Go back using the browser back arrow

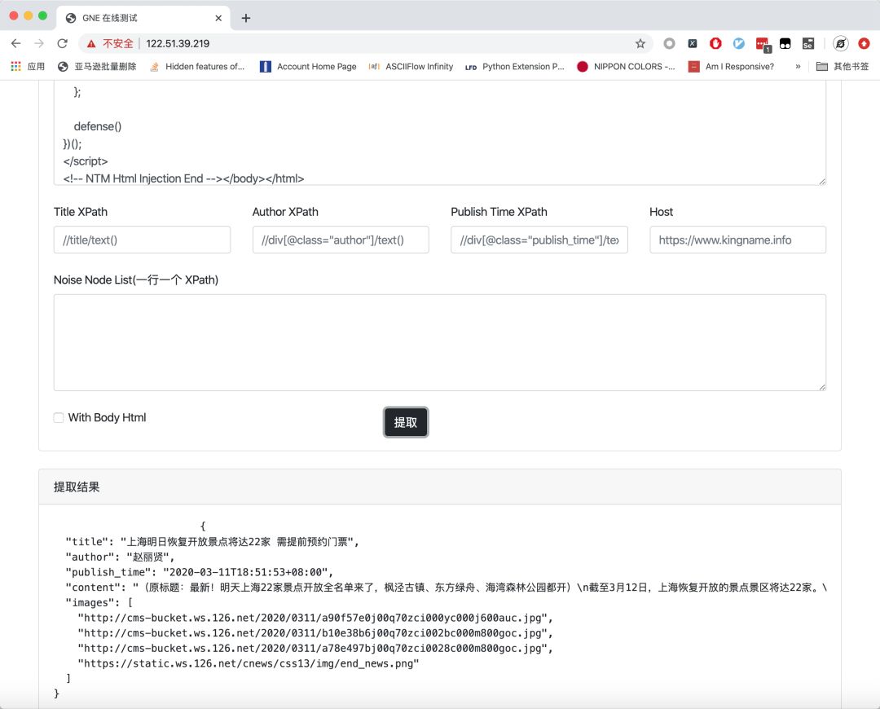pos(15,43)
